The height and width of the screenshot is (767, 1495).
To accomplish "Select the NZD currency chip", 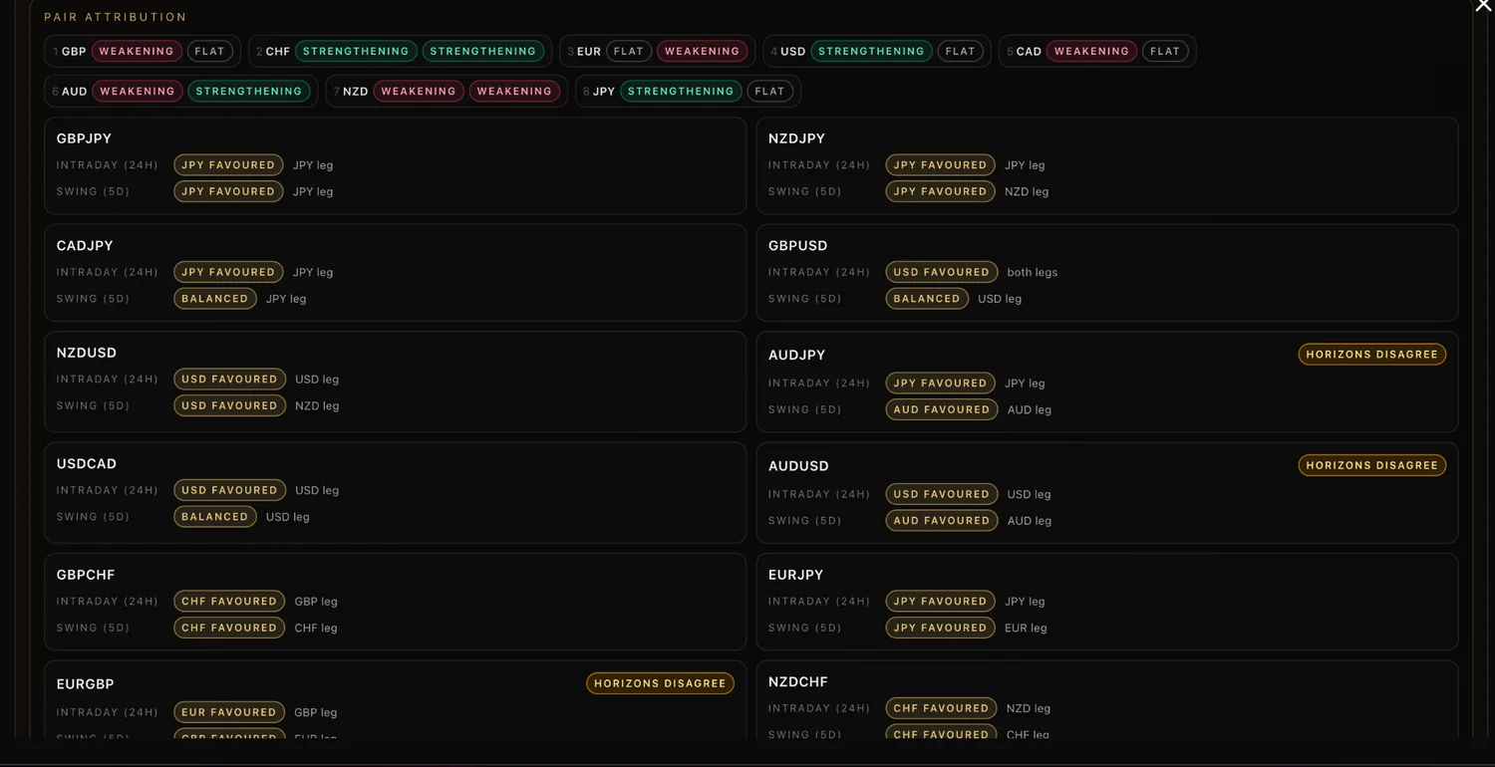I will 447,91.
